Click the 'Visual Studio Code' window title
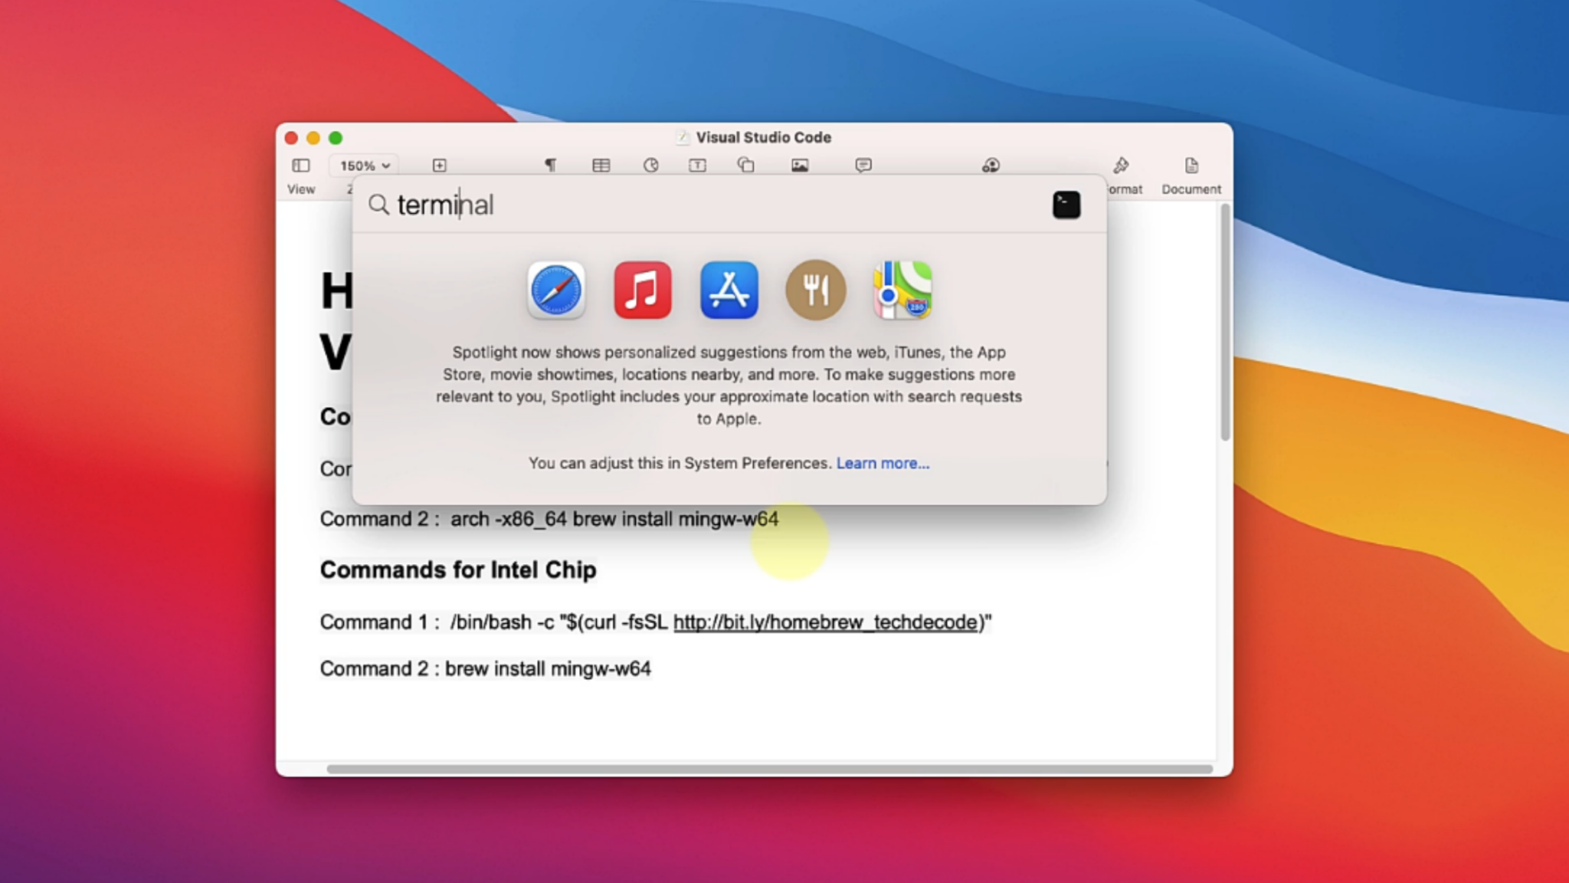This screenshot has height=883, width=1569. coord(763,138)
